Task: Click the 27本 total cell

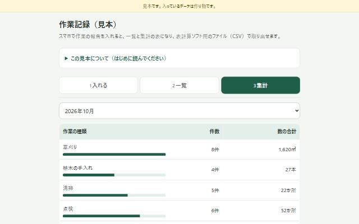Action: click(291, 170)
